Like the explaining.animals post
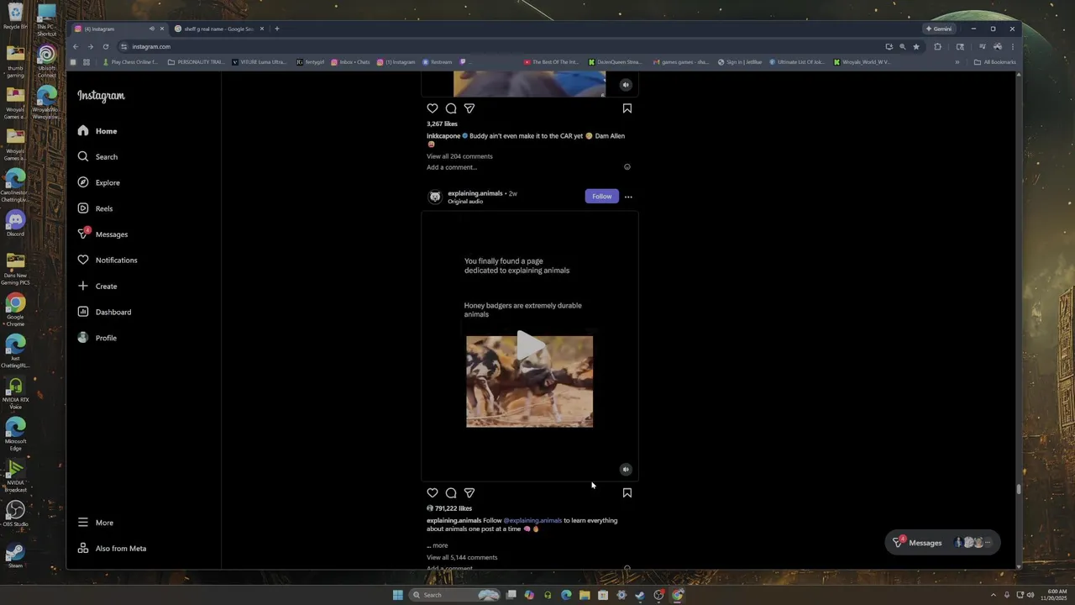Screen dimensions: 1075x605 pyautogui.click(x=433, y=493)
